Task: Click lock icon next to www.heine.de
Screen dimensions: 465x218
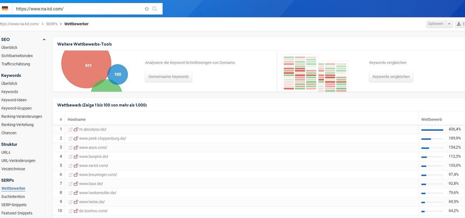Action: point(76,202)
